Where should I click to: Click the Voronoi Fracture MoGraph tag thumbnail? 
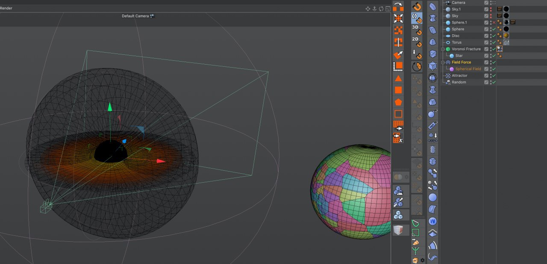point(500,49)
